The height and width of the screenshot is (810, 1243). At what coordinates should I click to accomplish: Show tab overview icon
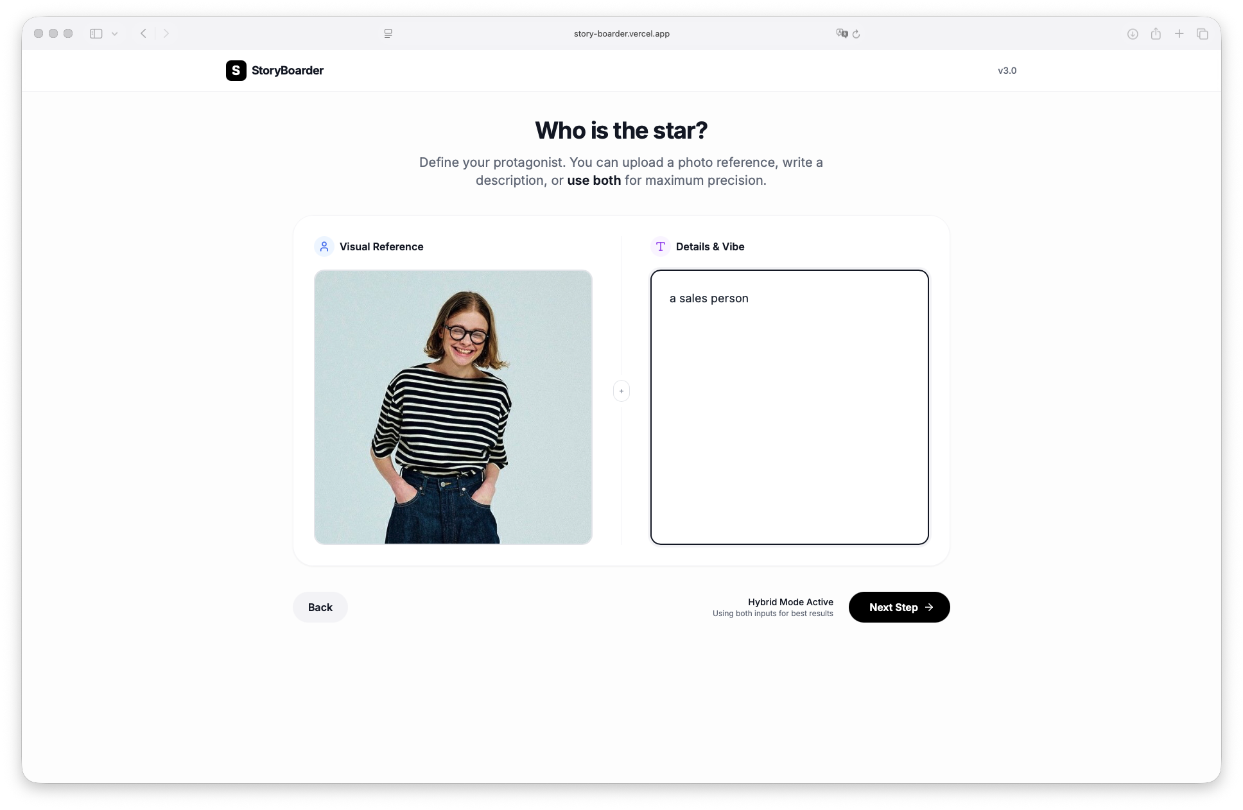[1203, 34]
